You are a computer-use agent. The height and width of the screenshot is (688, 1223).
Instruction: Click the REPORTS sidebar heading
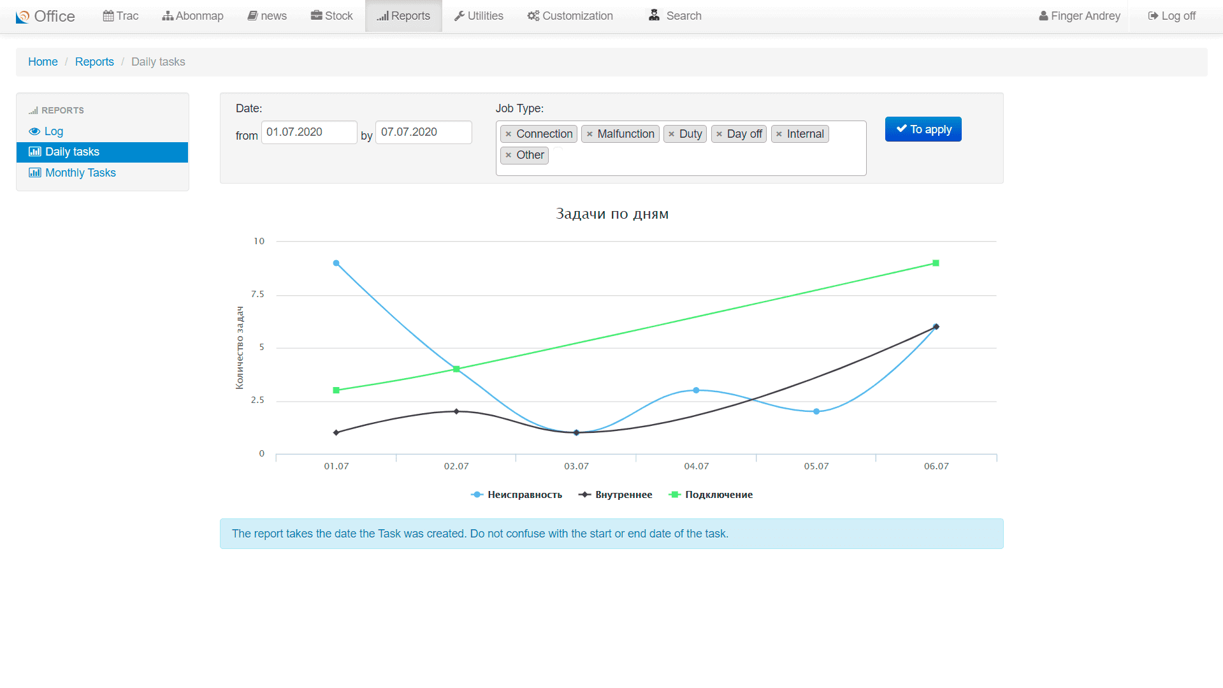(62, 110)
